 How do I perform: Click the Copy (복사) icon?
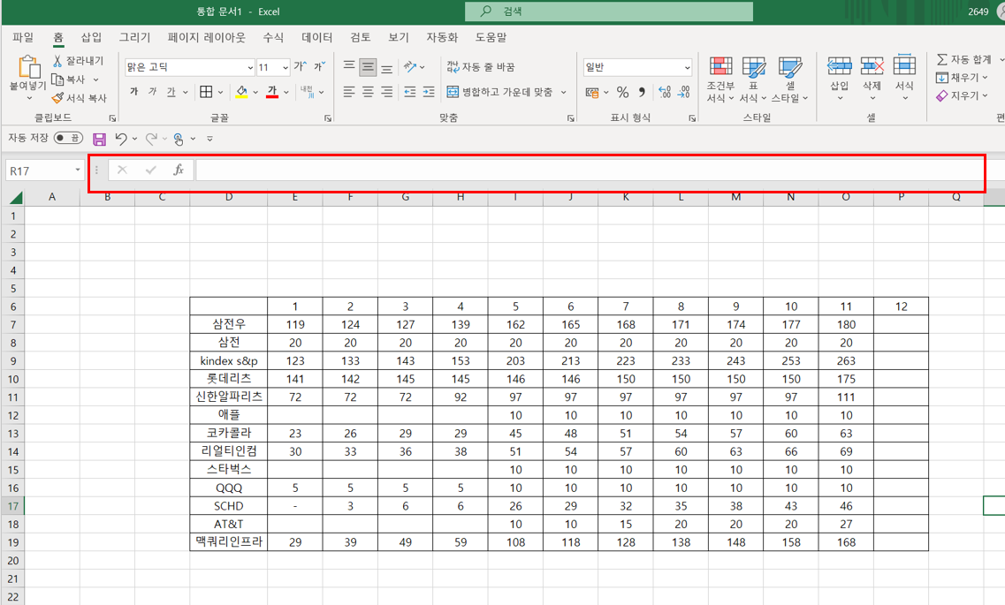[57, 79]
